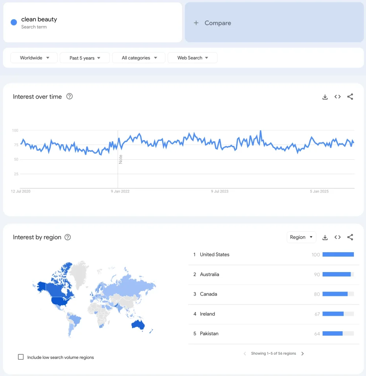Enable Include low search volume regions
Viewport: 366px width, 376px height.
pos(21,357)
